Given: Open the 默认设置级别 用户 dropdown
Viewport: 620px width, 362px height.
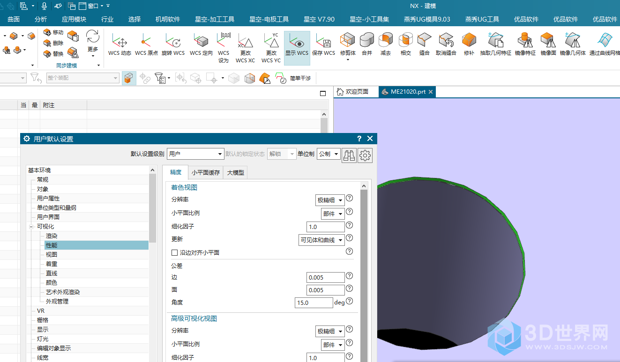Looking at the screenshot, I should 195,154.
